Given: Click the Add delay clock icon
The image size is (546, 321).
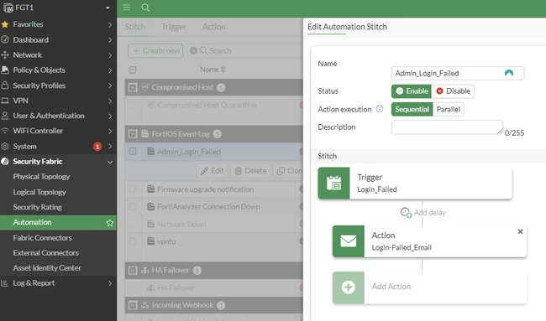Looking at the screenshot, I should point(406,212).
